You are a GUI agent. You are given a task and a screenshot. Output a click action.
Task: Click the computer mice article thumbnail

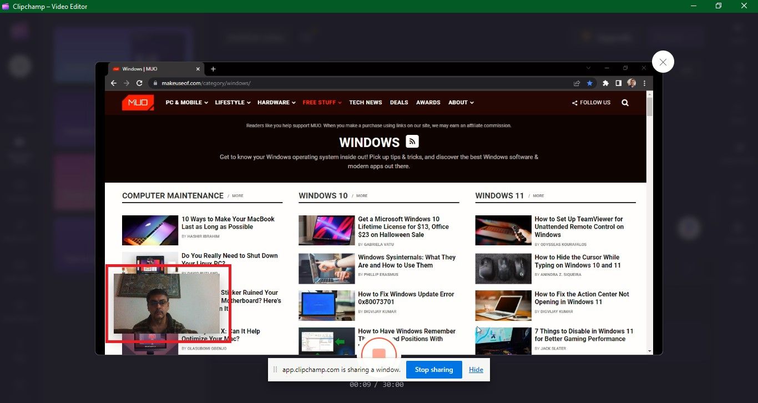coord(503,269)
